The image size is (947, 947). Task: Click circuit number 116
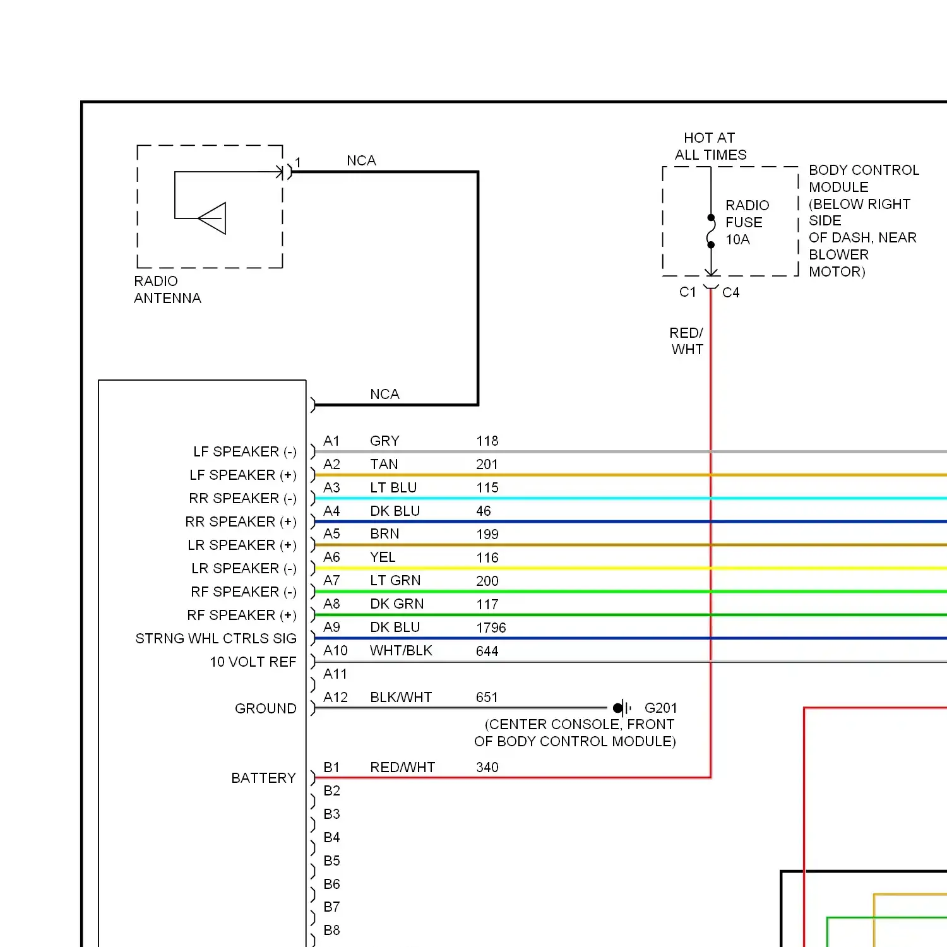(487, 558)
